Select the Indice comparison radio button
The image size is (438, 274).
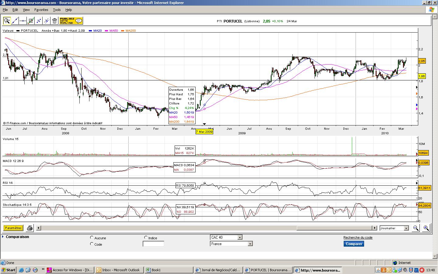tap(146, 237)
